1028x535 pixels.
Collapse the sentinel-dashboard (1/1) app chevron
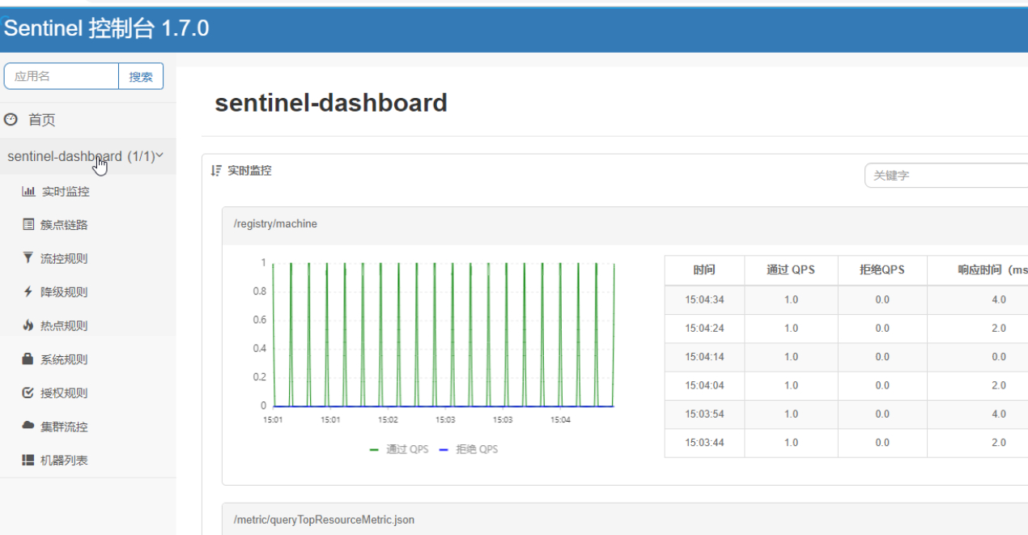[x=159, y=155]
